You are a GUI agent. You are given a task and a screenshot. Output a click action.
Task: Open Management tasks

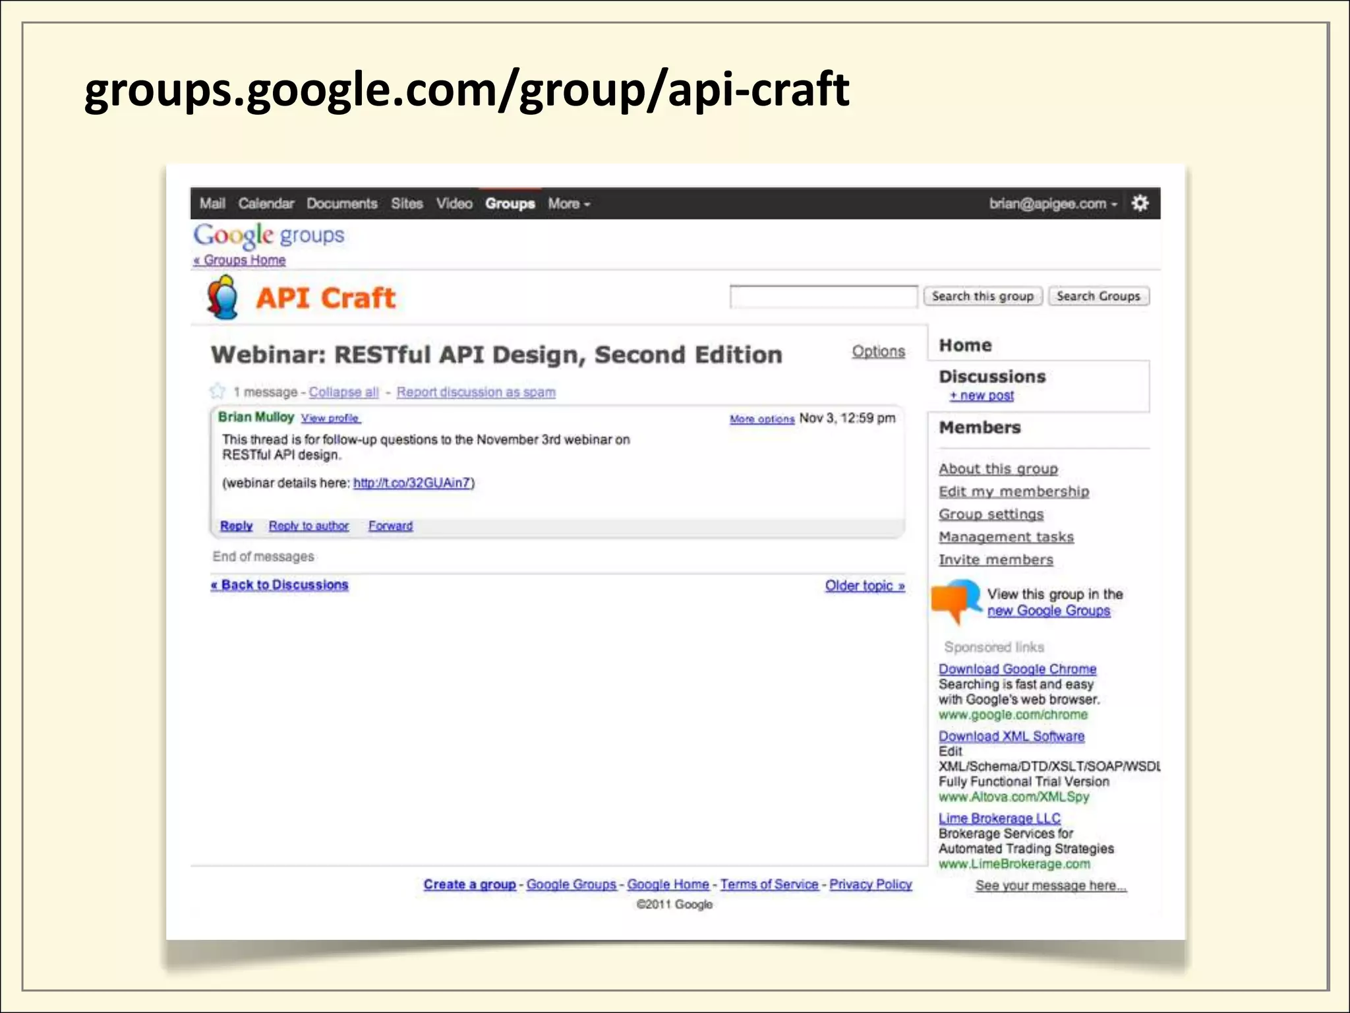1006,537
